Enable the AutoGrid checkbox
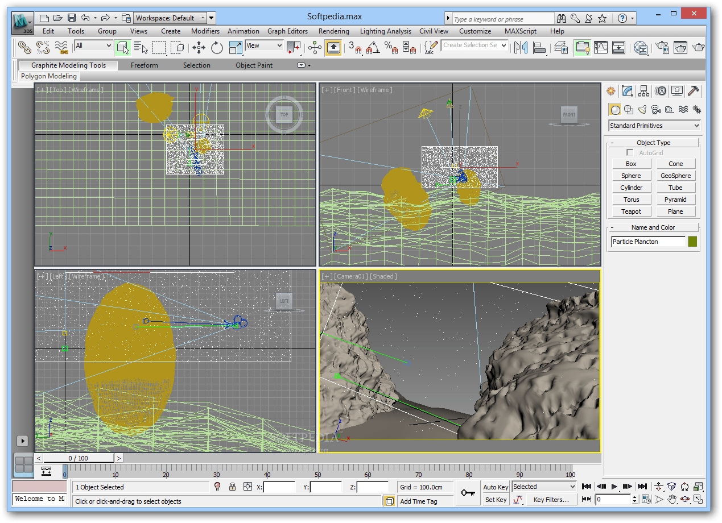 coord(630,153)
